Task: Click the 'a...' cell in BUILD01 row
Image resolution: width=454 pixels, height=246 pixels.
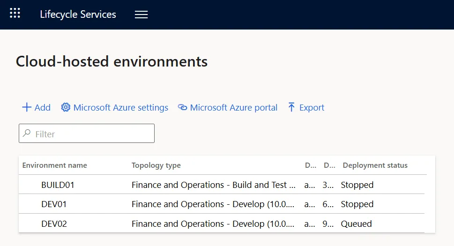Action: click(x=310, y=185)
